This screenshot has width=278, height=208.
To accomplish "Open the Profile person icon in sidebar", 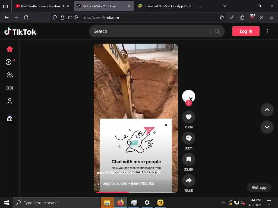I will point(10,101).
